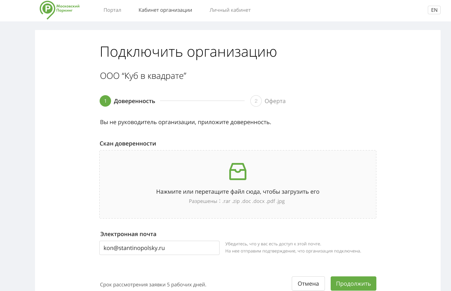The image size is (451, 291).
Task: Focus the Электронная почта input field
Action: pos(159,248)
